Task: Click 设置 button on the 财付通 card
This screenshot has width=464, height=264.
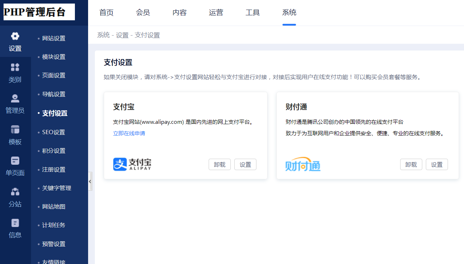Action: pyautogui.click(x=437, y=164)
